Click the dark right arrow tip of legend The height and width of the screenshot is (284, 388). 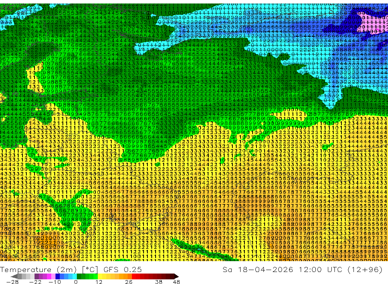177,276
